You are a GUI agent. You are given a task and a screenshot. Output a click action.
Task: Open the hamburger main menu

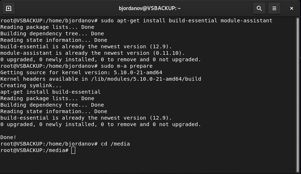[x=274, y=8]
